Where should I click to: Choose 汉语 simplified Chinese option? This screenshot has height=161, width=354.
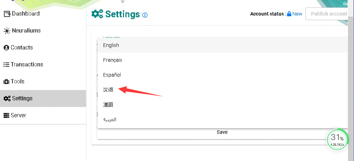222,90
